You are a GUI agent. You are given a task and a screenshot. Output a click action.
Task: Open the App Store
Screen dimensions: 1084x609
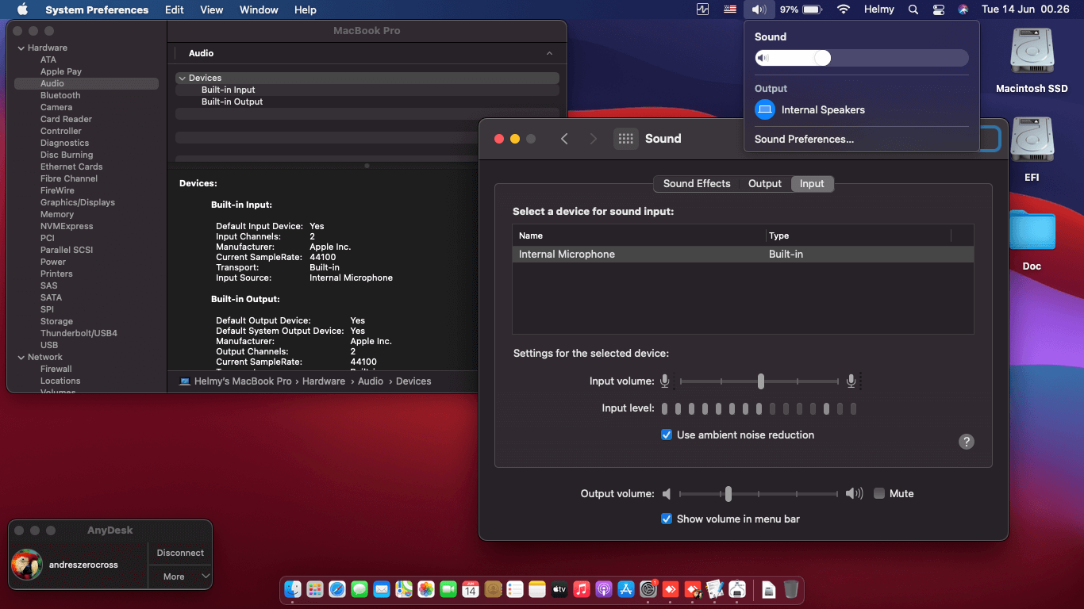pyautogui.click(x=625, y=589)
